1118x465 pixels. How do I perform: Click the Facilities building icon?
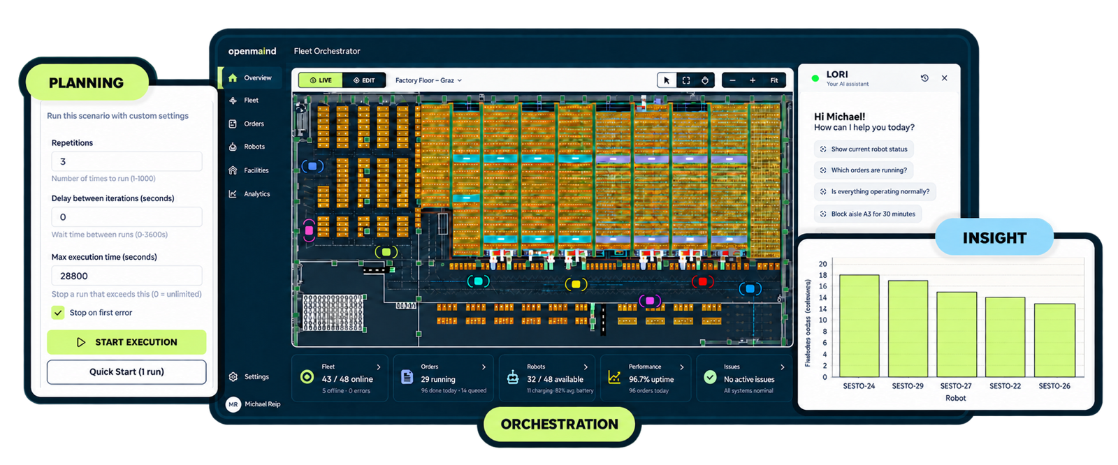233,170
